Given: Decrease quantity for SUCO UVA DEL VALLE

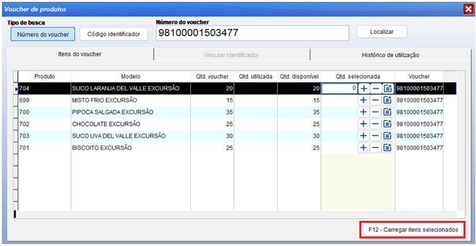Looking at the screenshot, I should pyautogui.click(x=375, y=136).
